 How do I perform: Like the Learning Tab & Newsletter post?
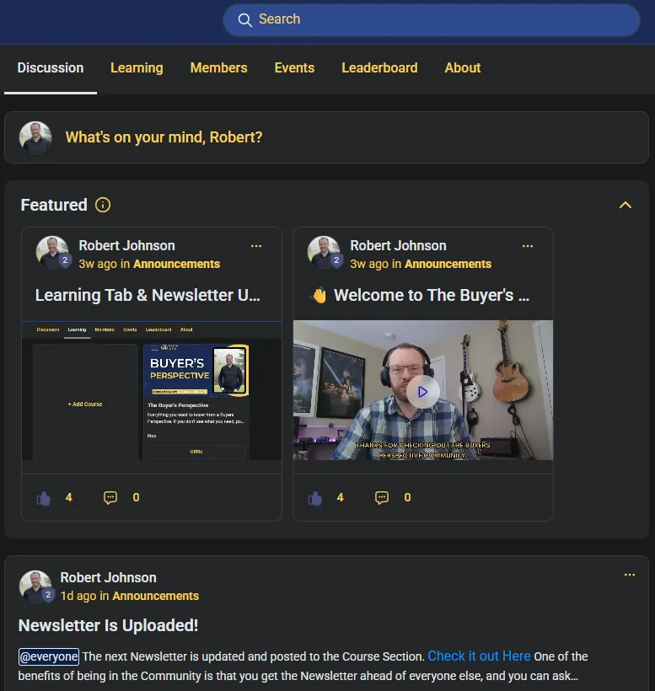[44, 498]
